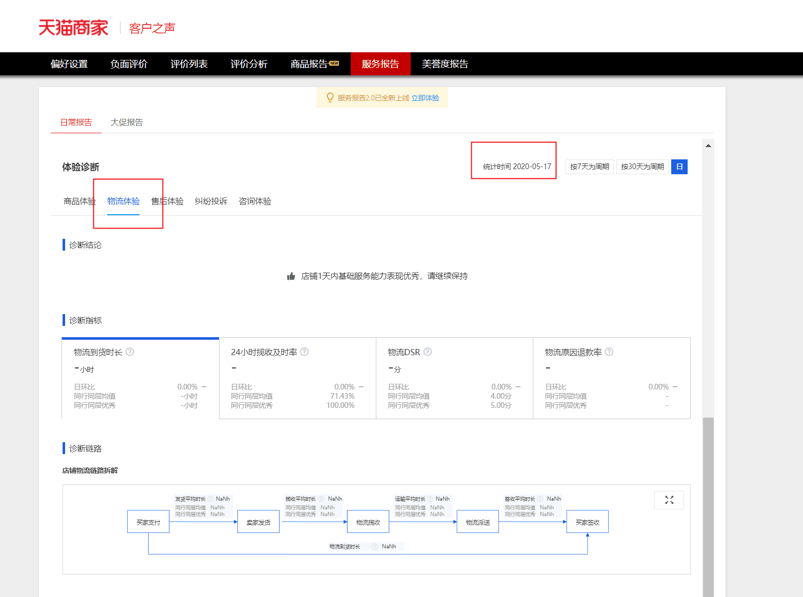Expand the logistics chain diagram fullscreen
Viewport: 803px width, 597px height.
click(669, 500)
